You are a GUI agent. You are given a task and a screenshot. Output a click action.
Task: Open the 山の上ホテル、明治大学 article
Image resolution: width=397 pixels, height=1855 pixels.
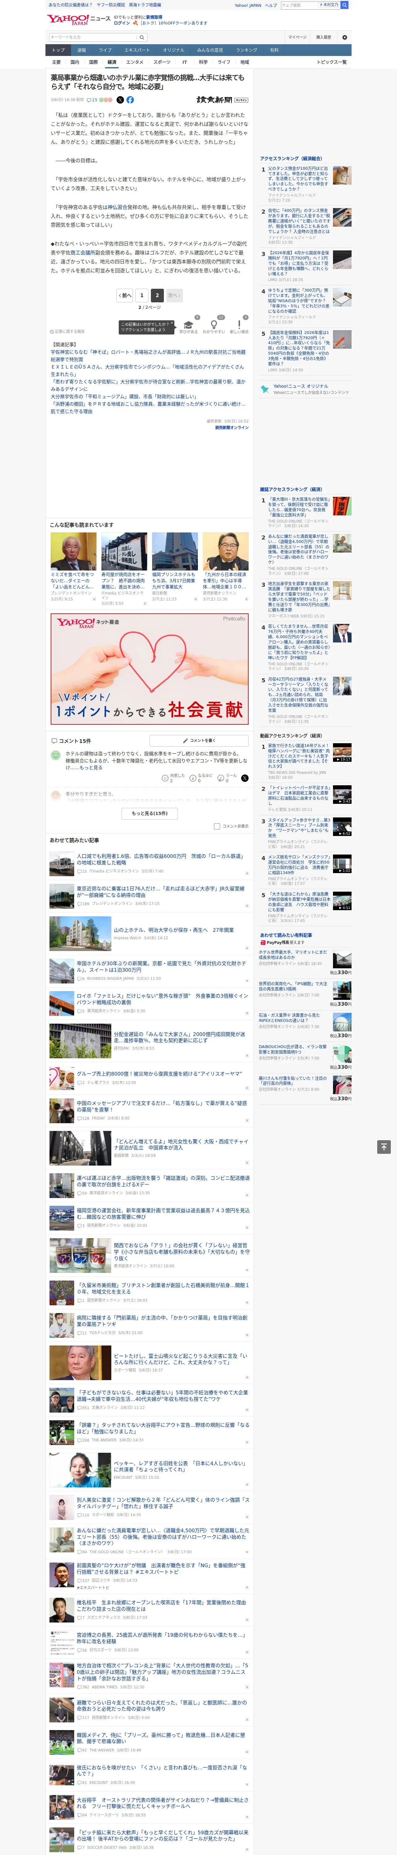174,930
